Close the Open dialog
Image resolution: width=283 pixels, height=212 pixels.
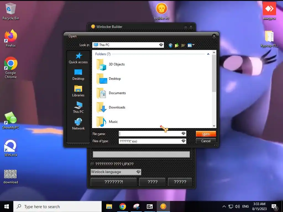tap(214, 36)
